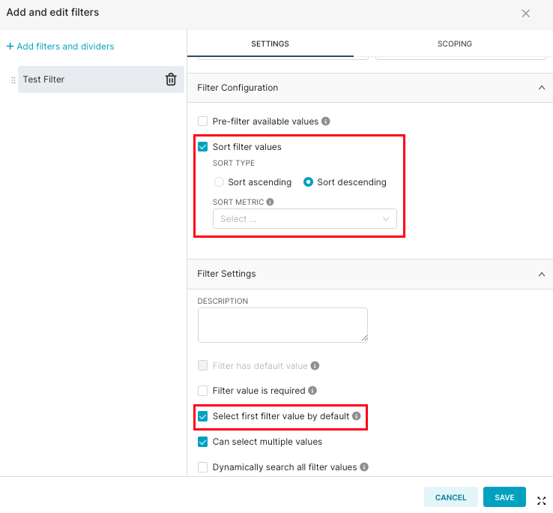Click info icon next to Filter value is required
553x513 pixels.
click(x=312, y=391)
